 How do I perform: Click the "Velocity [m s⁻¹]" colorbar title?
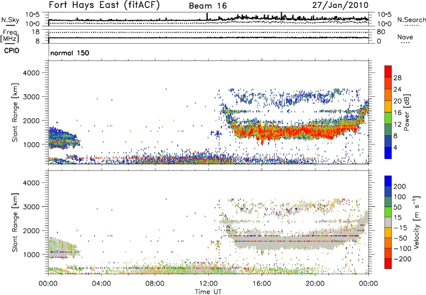click(x=416, y=223)
